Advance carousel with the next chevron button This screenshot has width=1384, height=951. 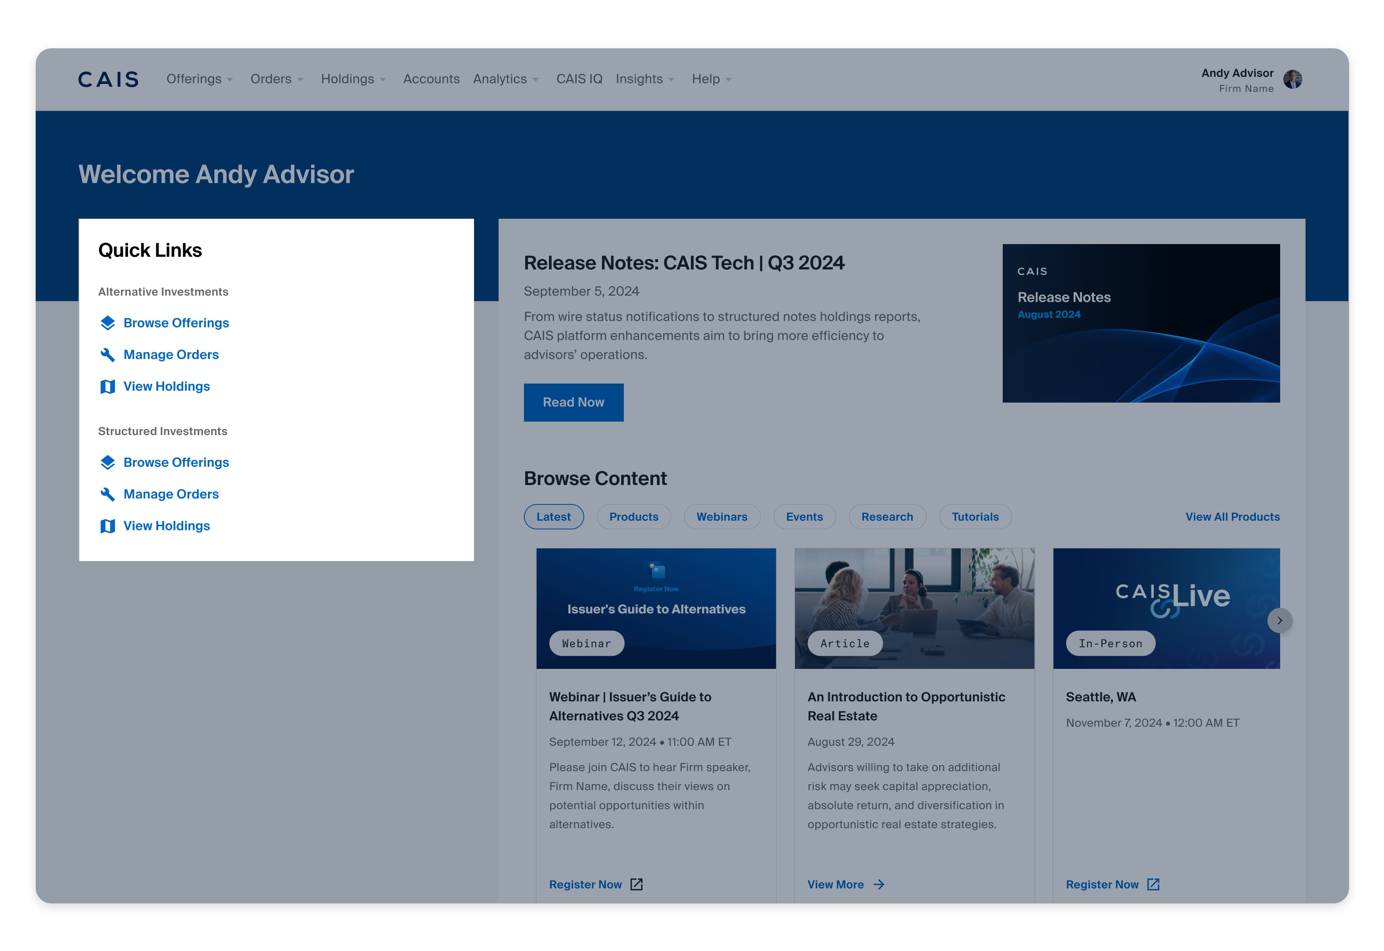1279,620
